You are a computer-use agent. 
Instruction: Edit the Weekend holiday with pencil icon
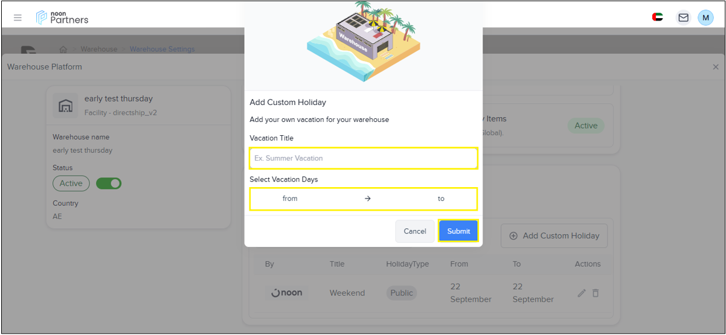click(582, 293)
